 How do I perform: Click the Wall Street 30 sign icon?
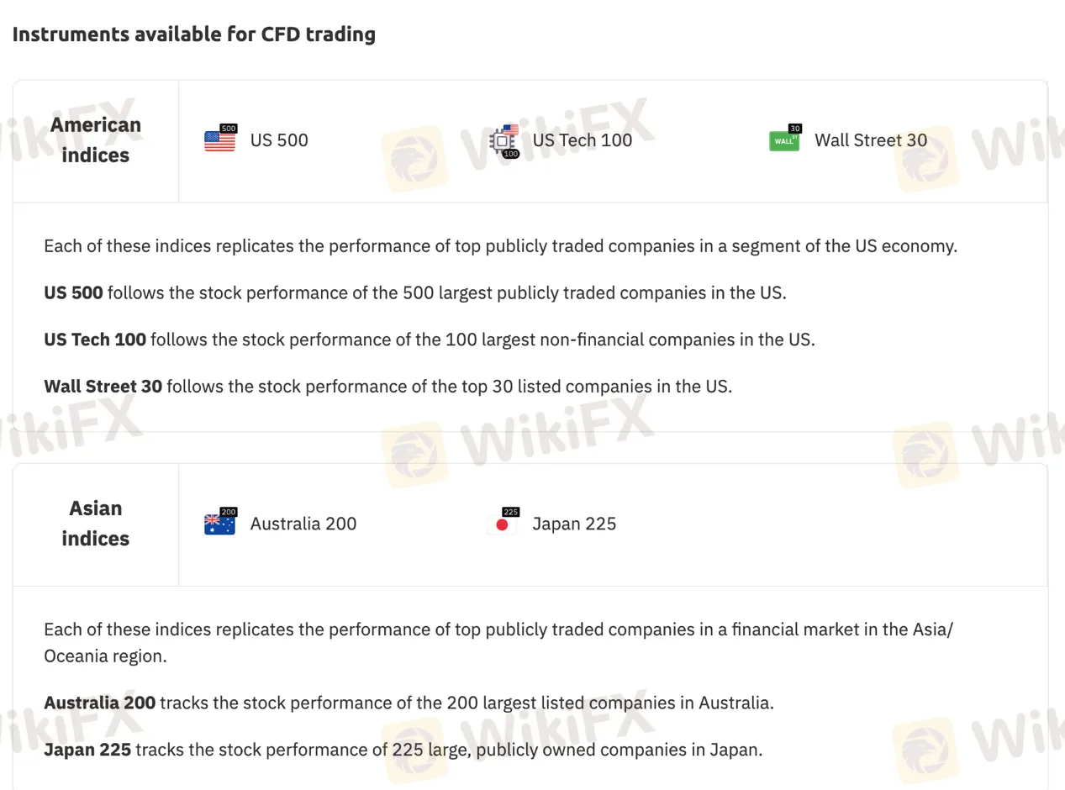click(785, 139)
